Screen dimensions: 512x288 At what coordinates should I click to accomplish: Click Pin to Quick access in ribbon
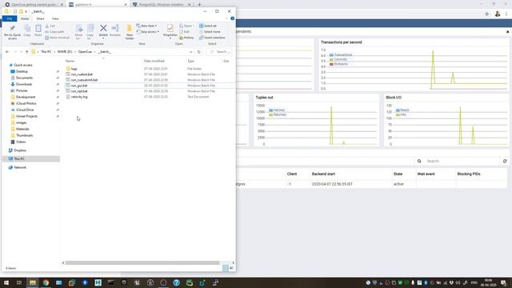13,32
